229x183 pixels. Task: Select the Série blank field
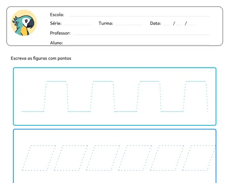click(x=78, y=24)
